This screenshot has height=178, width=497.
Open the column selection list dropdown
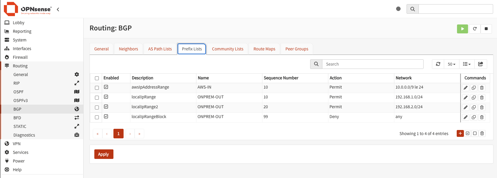click(x=467, y=64)
